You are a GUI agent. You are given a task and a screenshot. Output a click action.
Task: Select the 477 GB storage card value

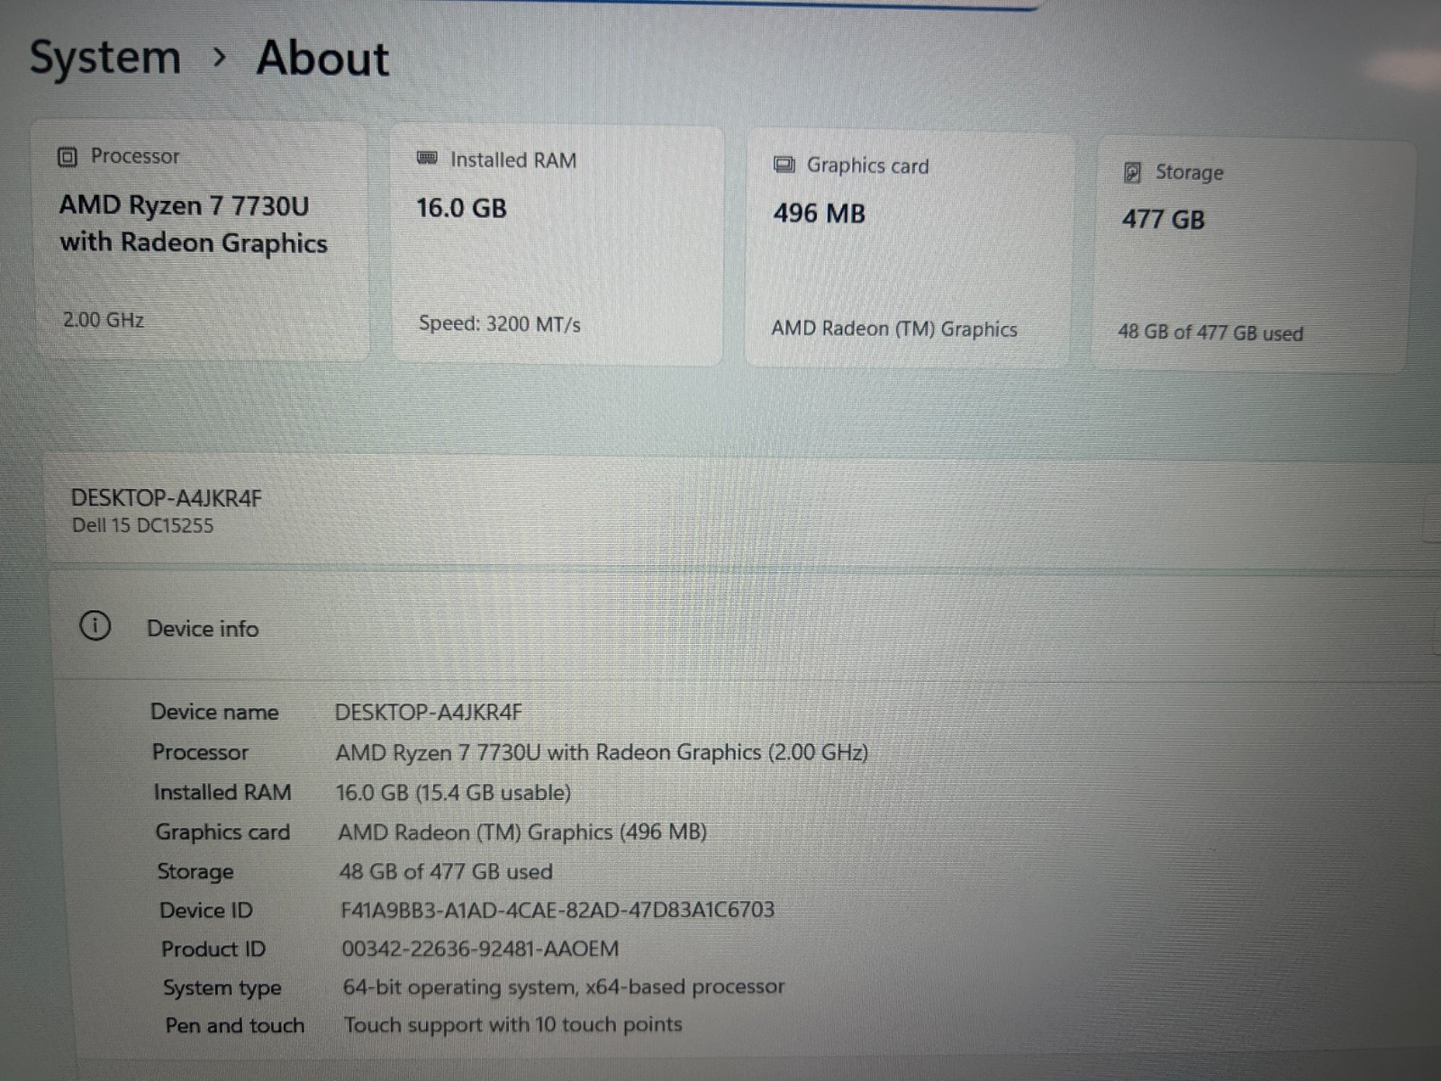click(x=1163, y=220)
